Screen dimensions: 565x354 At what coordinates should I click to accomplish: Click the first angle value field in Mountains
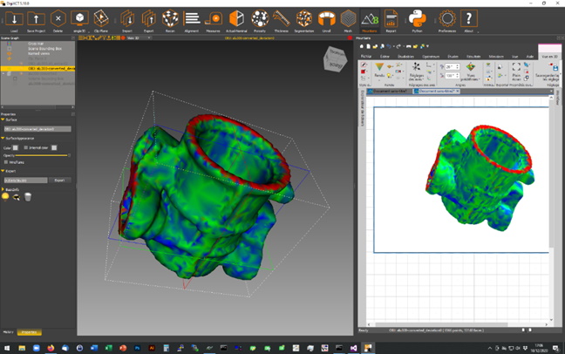click(x=453, y=66)
